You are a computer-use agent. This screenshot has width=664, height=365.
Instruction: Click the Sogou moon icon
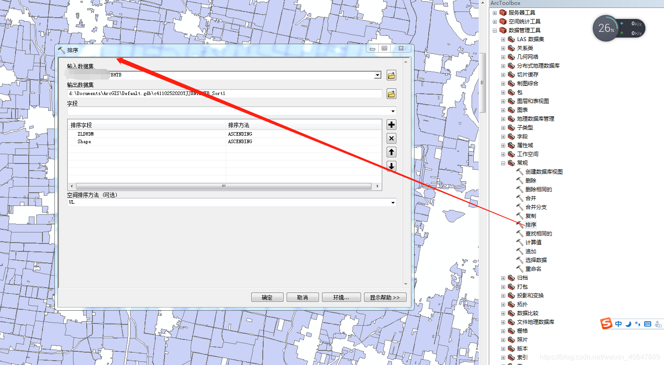click(x=628, y=324)
